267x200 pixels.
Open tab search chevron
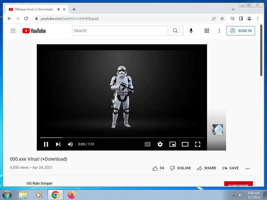tap(233, 9)
